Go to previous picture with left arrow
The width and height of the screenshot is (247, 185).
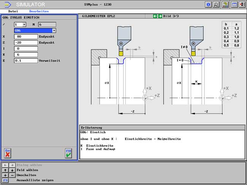click(155, 16)
